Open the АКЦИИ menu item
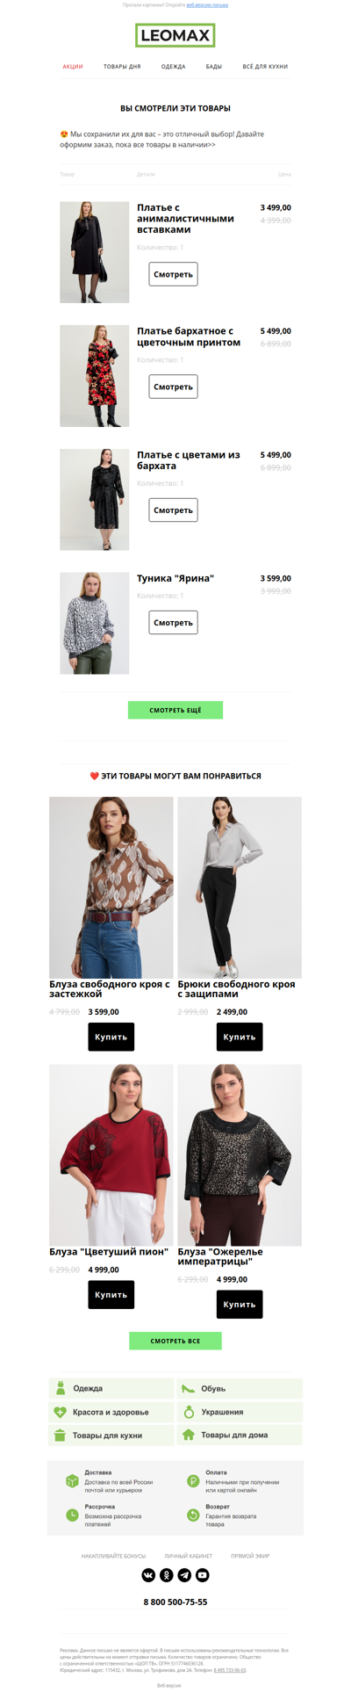Image resolution: width=351 pixels, height=1707 pixels. (73, 67)
